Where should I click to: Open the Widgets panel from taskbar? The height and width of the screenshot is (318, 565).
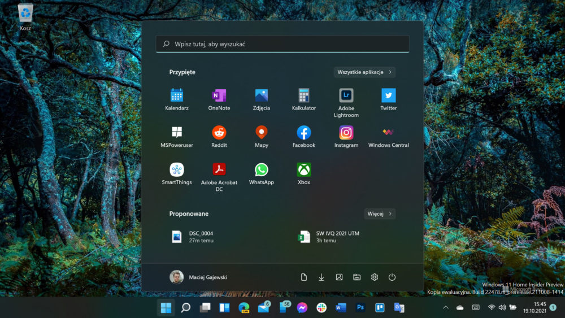[x=224, y=308]
